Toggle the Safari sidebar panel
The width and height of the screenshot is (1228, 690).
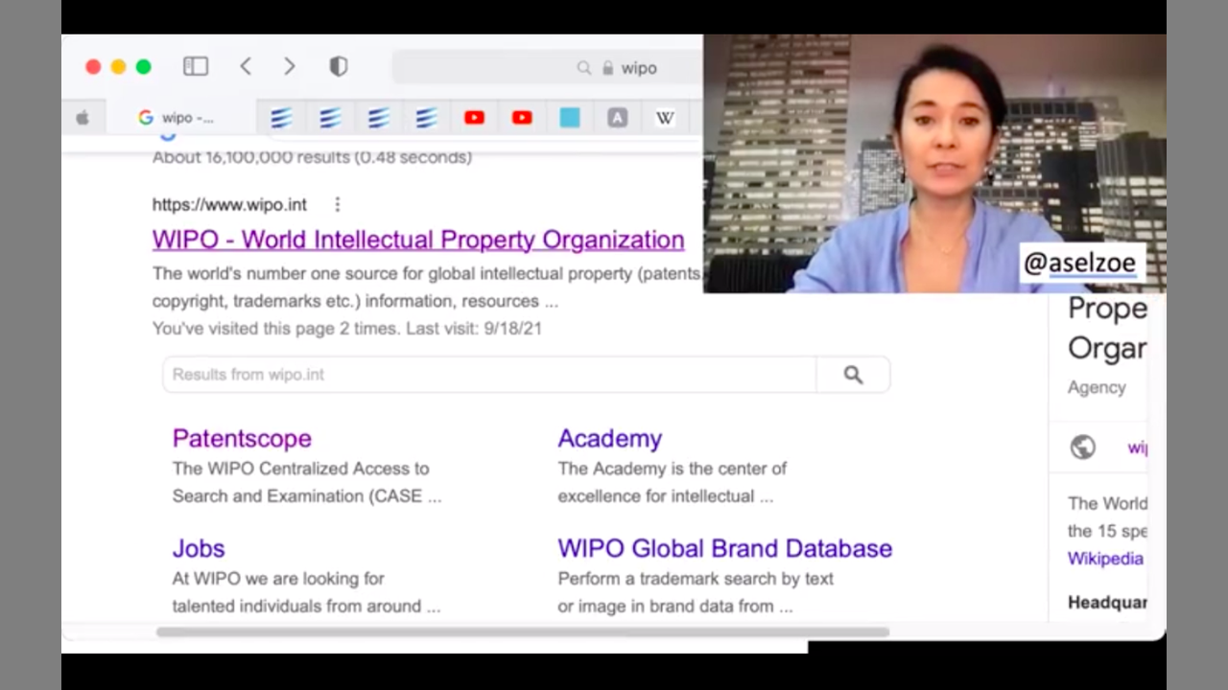pyautogui.click(x=196, y=66)
